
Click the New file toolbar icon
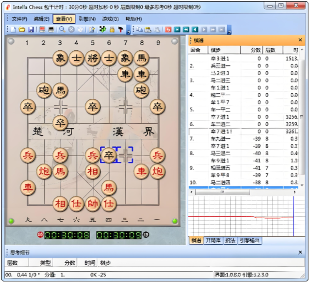tap(13, 30)
